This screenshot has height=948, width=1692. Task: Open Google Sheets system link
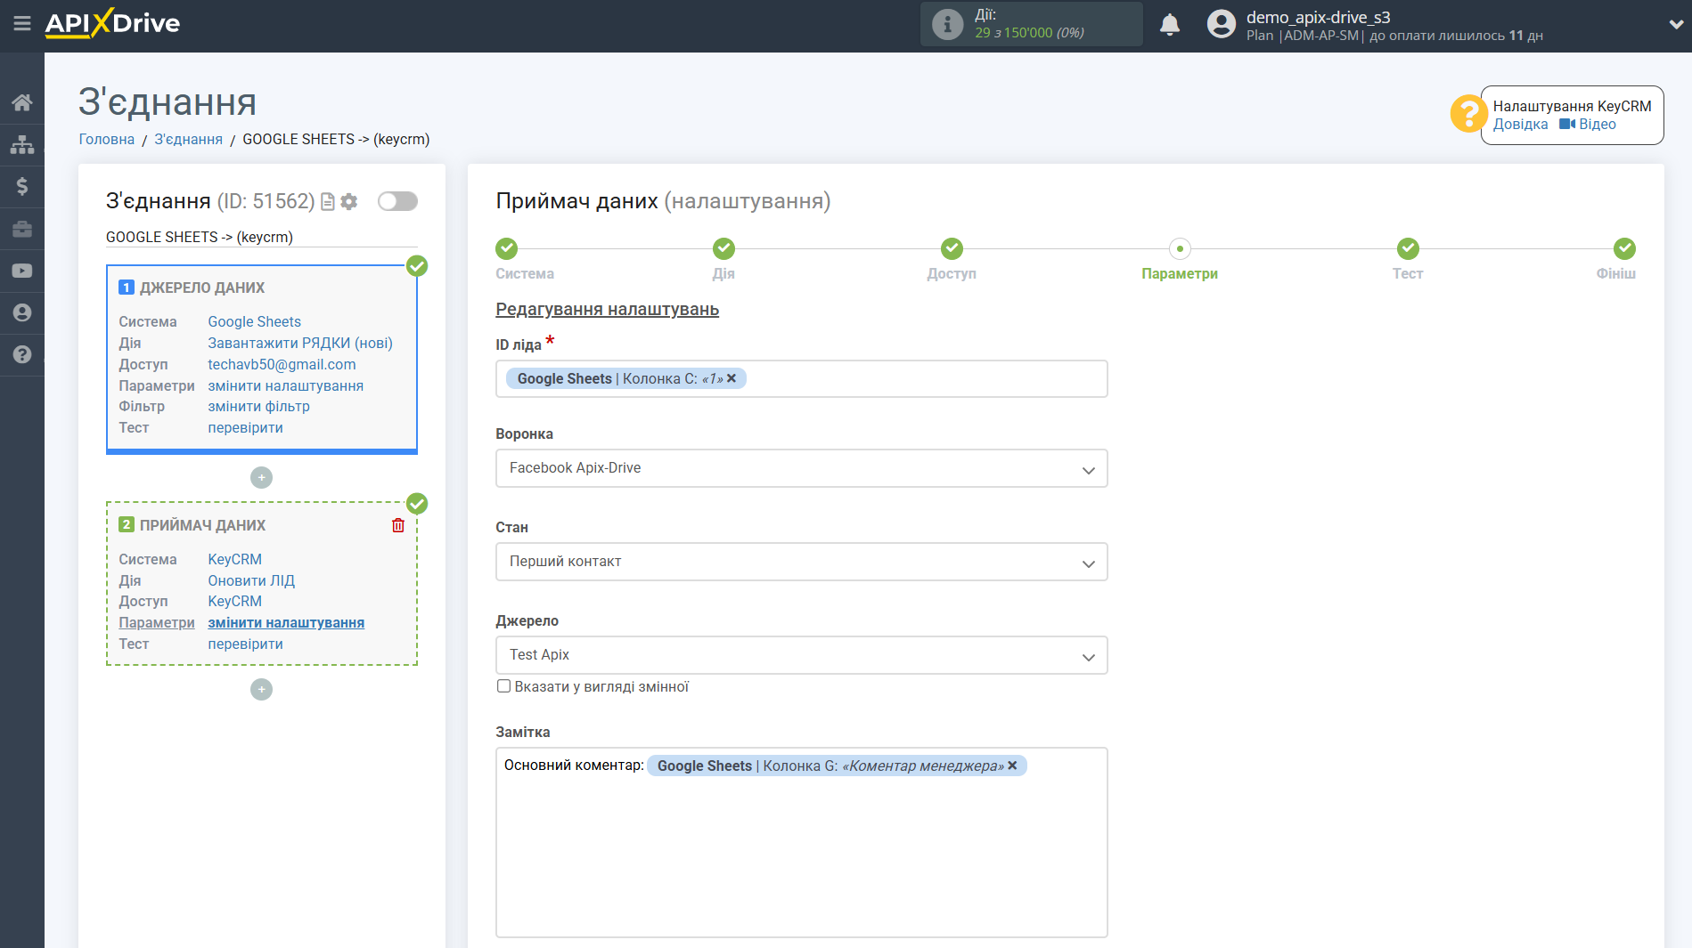(254, 321)
